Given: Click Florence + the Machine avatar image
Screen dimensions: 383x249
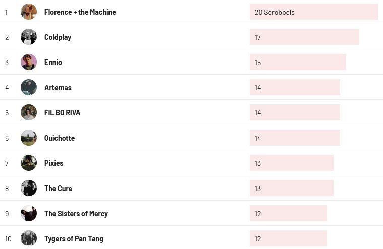Looking at the screenshot, I should [x=29, y=12].
